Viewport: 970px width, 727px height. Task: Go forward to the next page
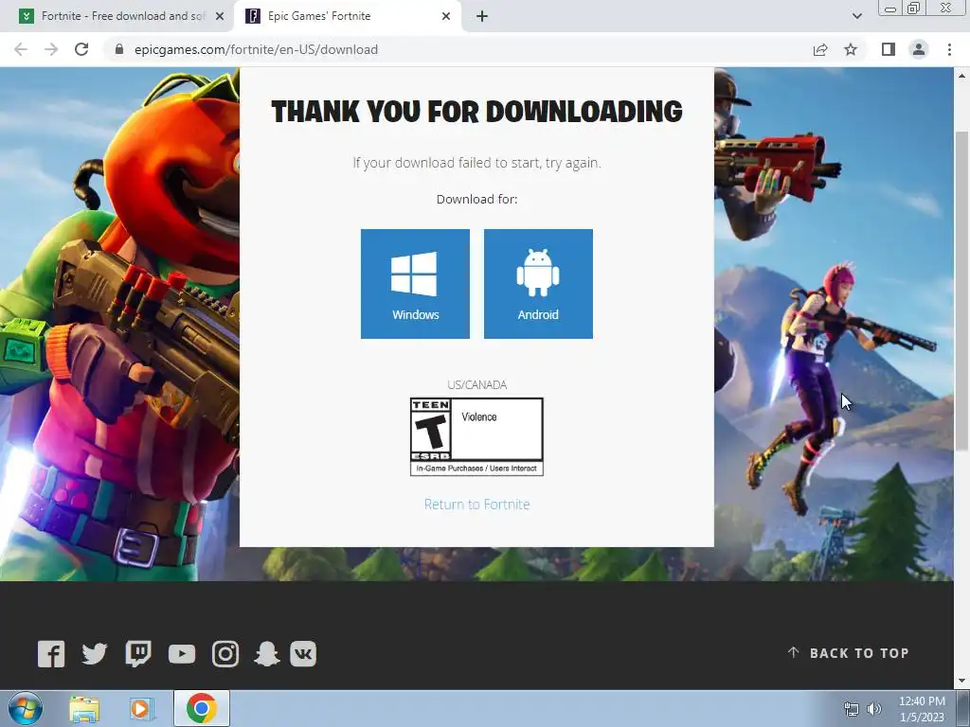click(51, 49)
